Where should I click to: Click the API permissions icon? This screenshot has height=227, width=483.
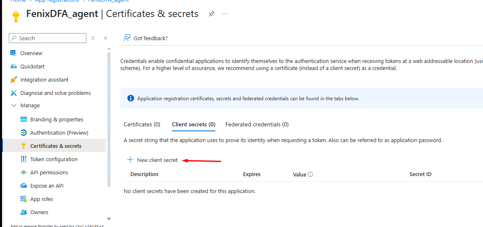[x=23, y=172]
